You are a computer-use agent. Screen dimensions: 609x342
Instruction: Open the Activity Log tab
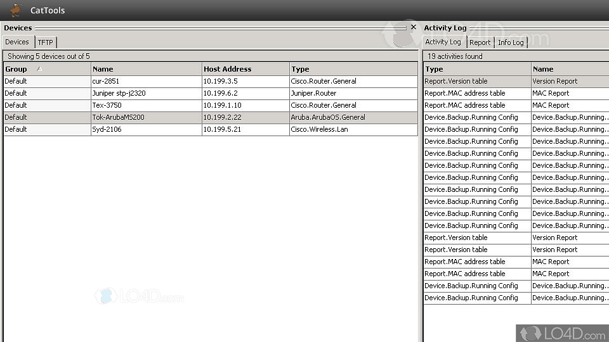(x=443, y=42)
